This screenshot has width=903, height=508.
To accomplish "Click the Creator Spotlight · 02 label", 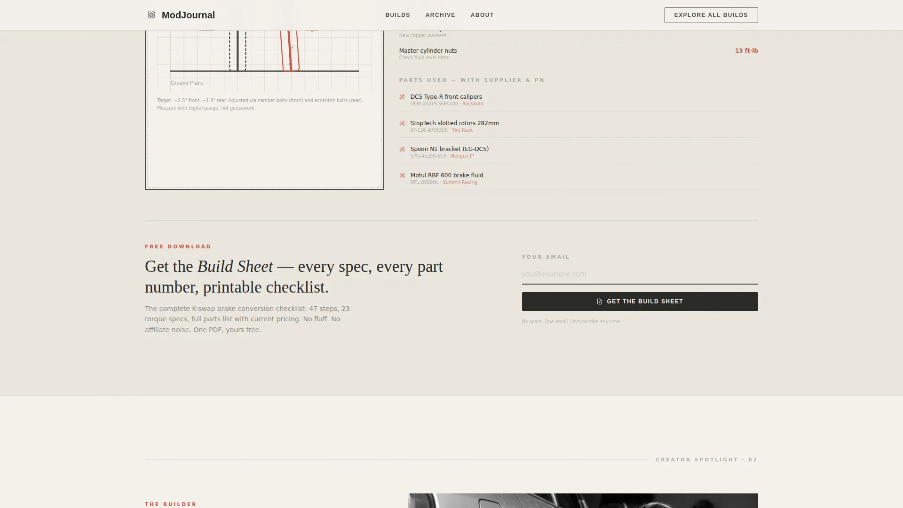I will point(706,460).
